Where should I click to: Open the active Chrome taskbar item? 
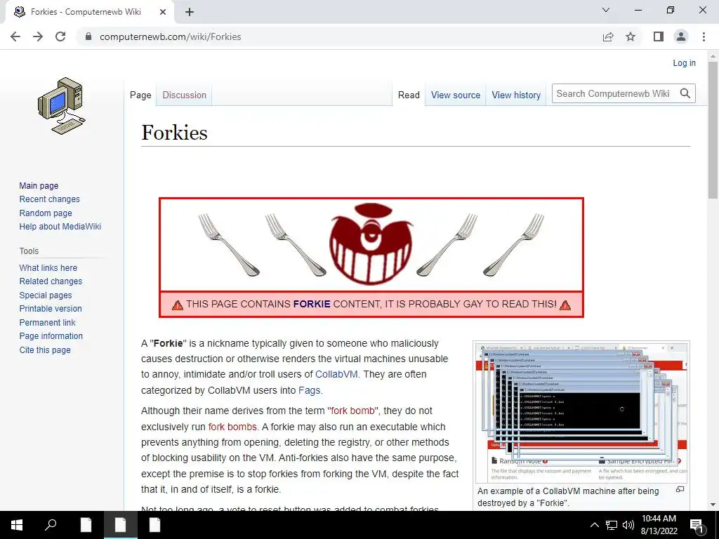pos(120,525)
